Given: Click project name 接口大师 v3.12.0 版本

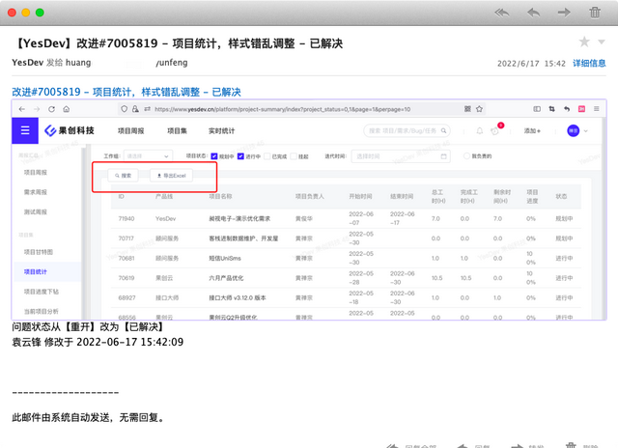Looking at the screenshot, I should tap(238, 298).
